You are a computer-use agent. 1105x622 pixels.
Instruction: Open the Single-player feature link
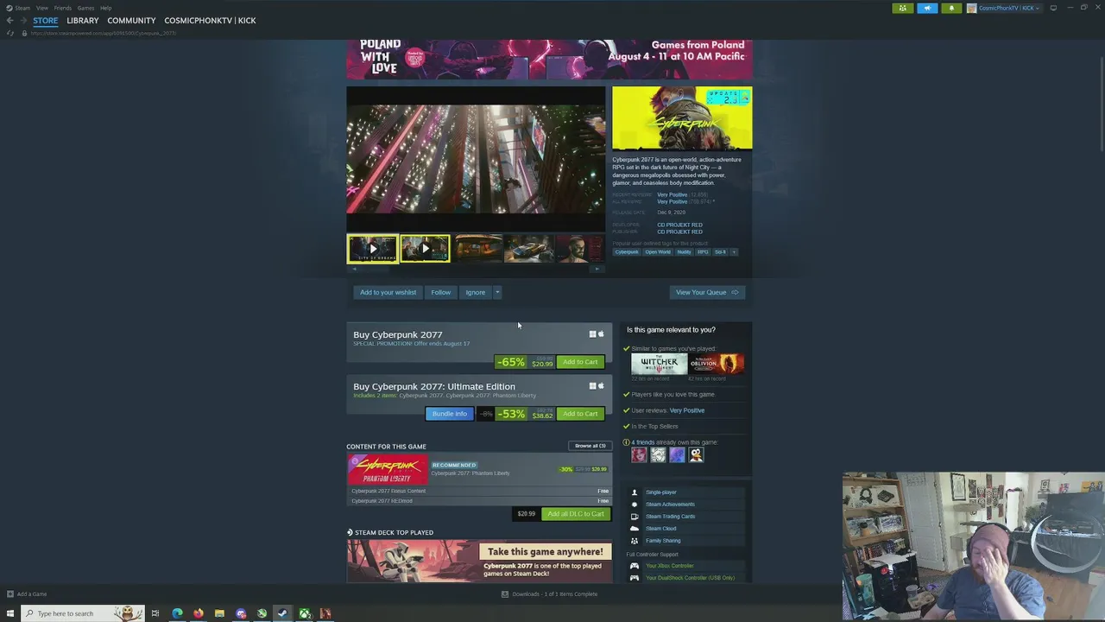(x=660, y=492)
